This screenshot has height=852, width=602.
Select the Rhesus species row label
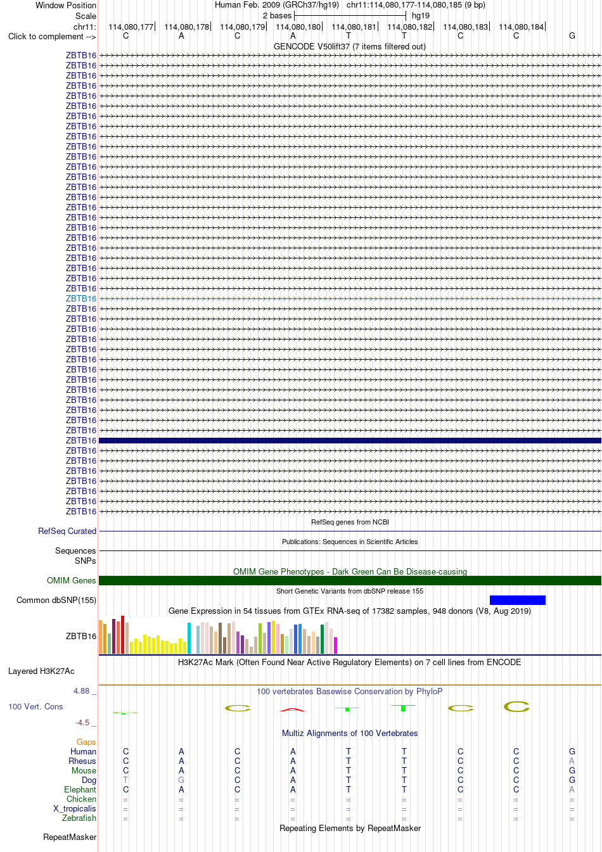point(82,761)
